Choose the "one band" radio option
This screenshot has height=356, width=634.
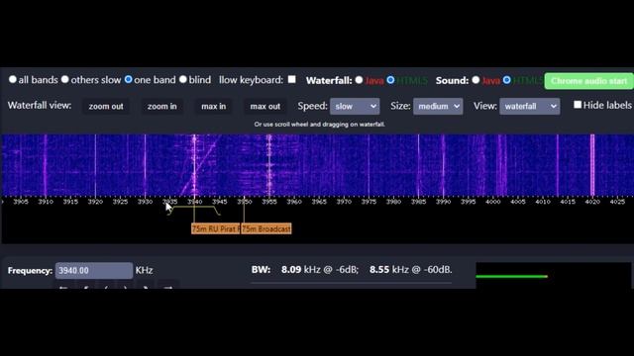pos(128,79)
